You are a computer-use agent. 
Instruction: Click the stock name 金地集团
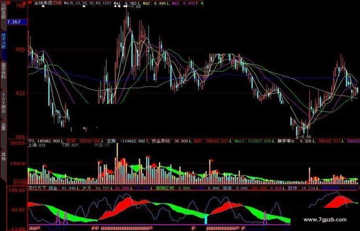[43, 3]
